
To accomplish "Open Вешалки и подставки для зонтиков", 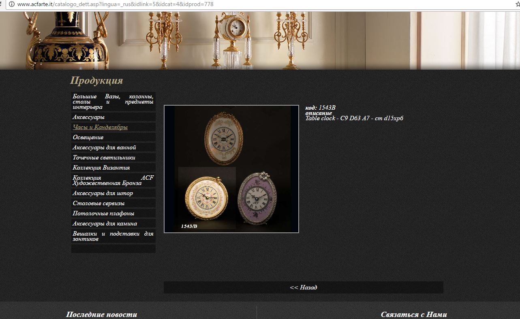I will pos(113,236).
